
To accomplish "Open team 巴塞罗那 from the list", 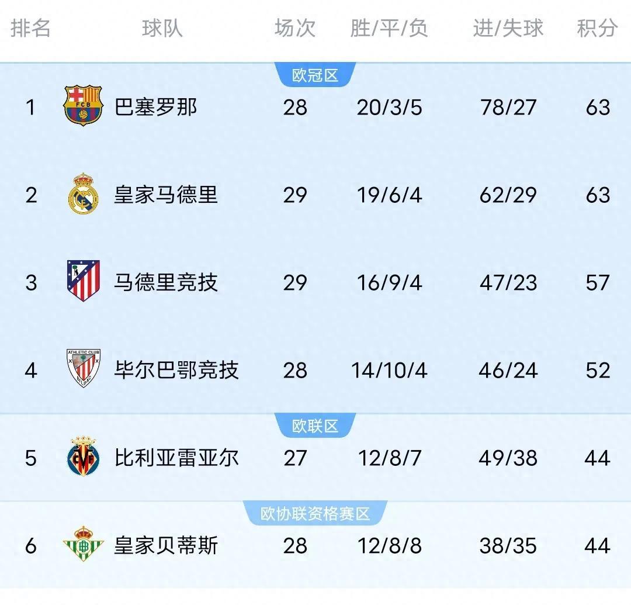I will click(x=156, y=107).
